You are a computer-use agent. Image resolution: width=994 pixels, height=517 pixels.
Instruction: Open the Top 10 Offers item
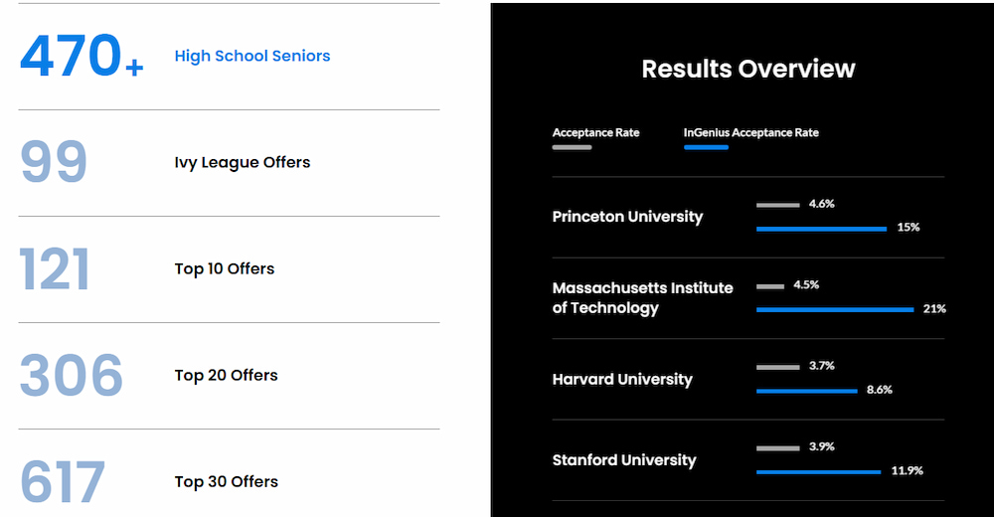pyautogui.click(x=224, y=268)
